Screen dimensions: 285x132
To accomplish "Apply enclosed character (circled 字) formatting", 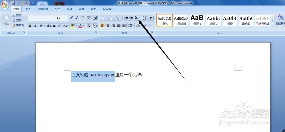I will click(95, 26).
